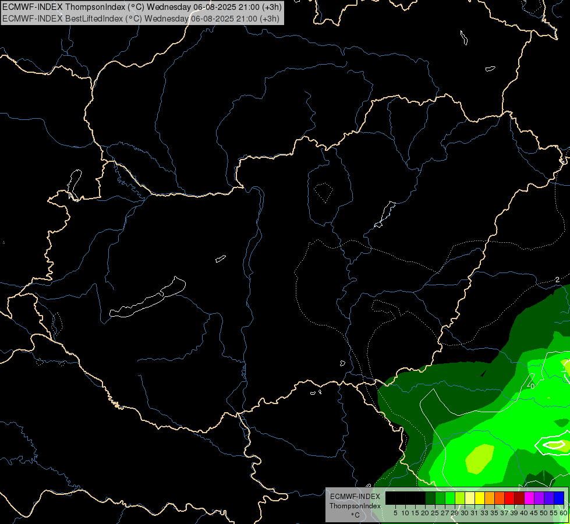Viewport: 570px width, 524px height.
Task: Click the legend tick value 40
Action: pyautogui.click(x=524, y=513)
